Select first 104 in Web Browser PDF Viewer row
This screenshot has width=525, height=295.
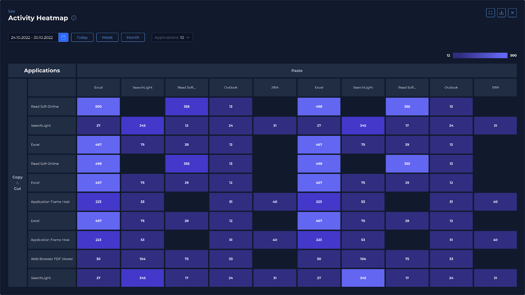pyautogui.click(x=142, y=259)
